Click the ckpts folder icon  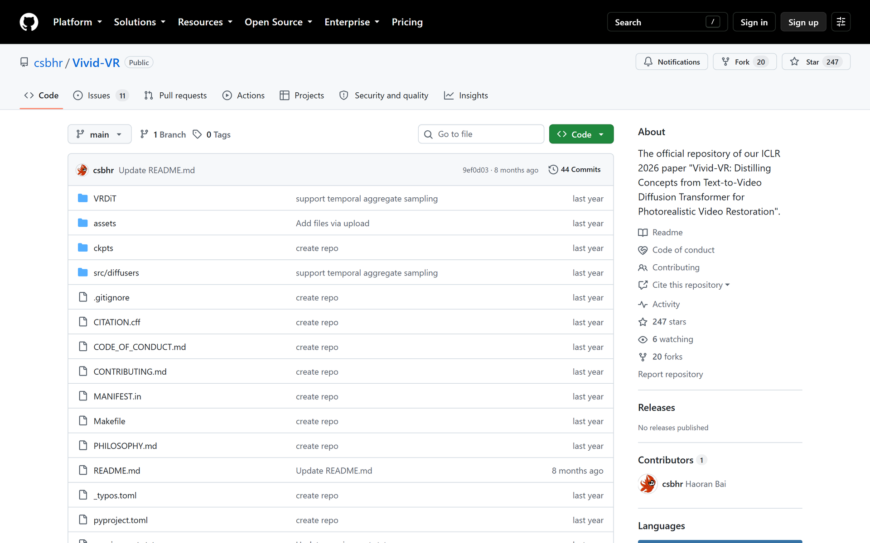point(82,248)
